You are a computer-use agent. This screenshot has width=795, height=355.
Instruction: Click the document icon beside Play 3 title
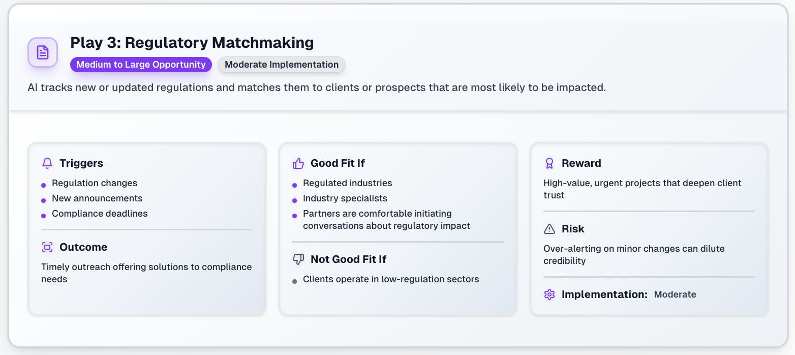coord(43,52)
